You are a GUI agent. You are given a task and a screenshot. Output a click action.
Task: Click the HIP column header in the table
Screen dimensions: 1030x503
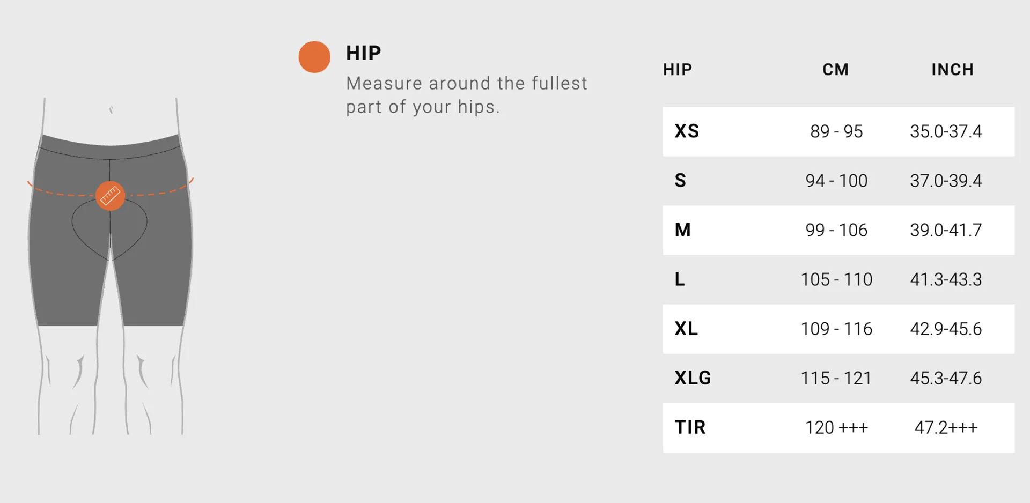(678, 70)
